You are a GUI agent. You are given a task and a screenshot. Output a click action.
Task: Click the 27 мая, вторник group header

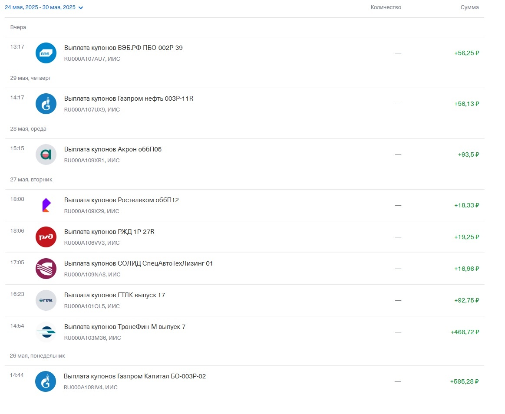[31, 180]
